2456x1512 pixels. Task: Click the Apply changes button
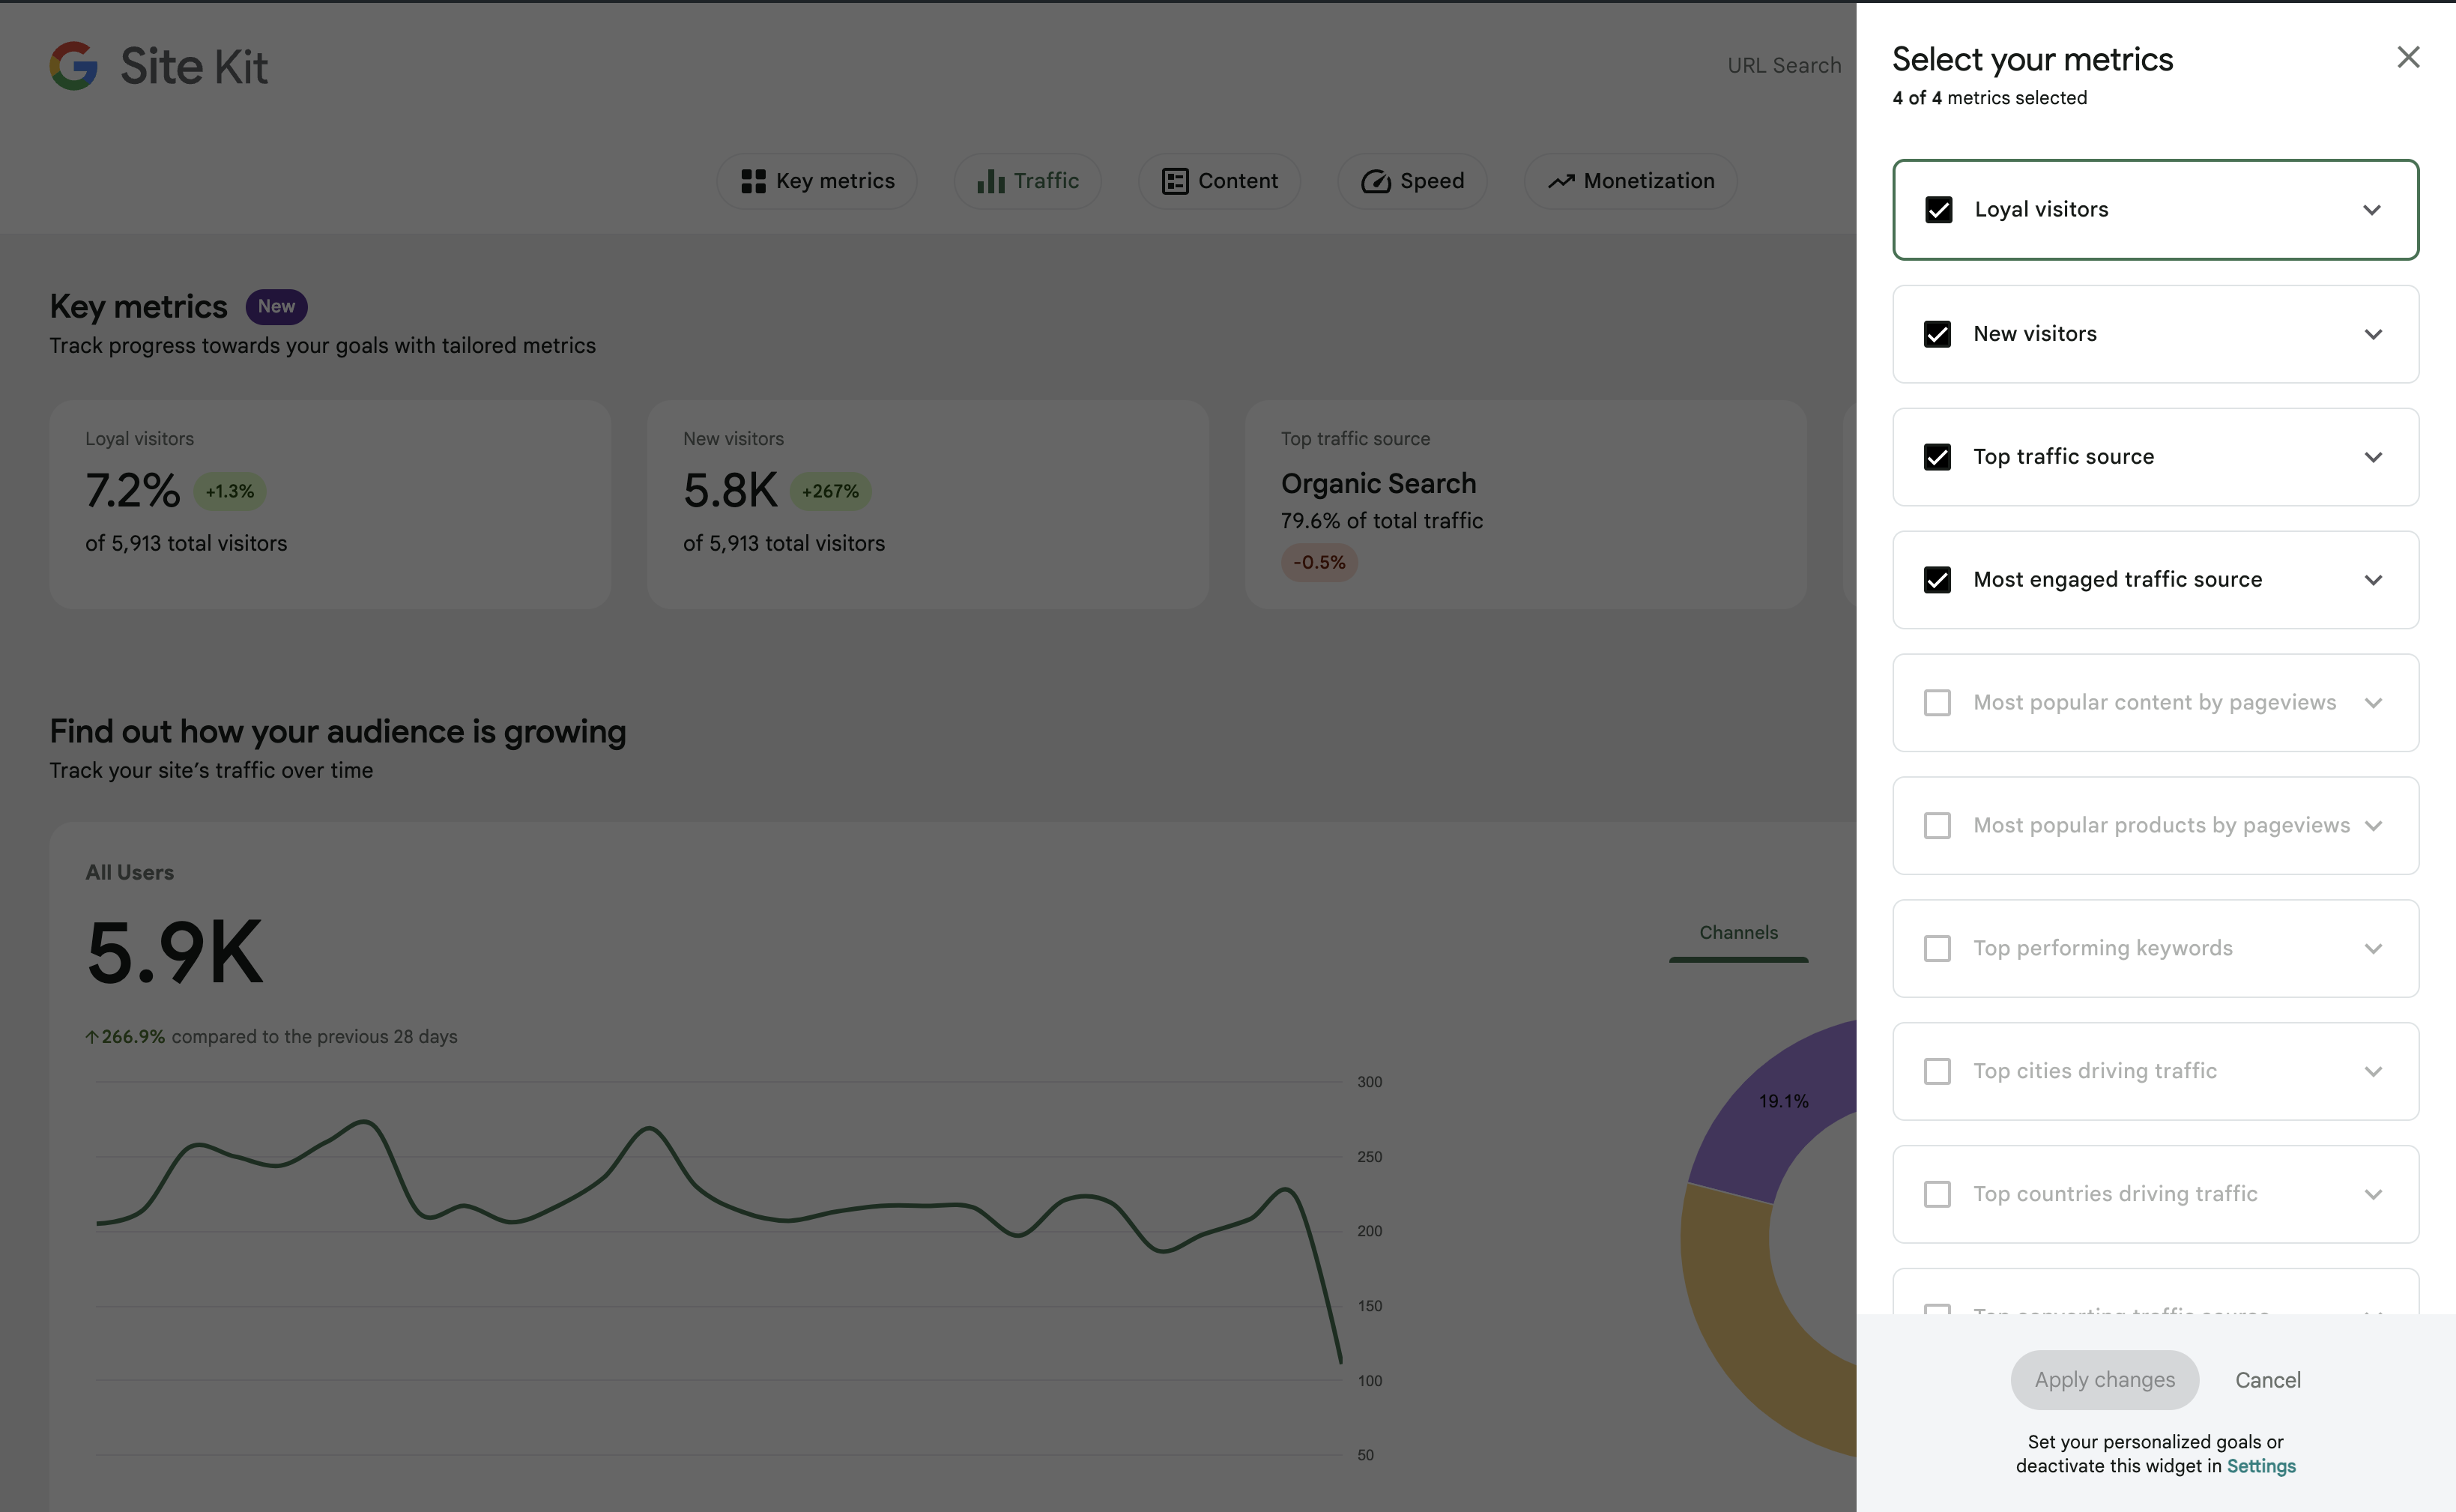2104,1379
